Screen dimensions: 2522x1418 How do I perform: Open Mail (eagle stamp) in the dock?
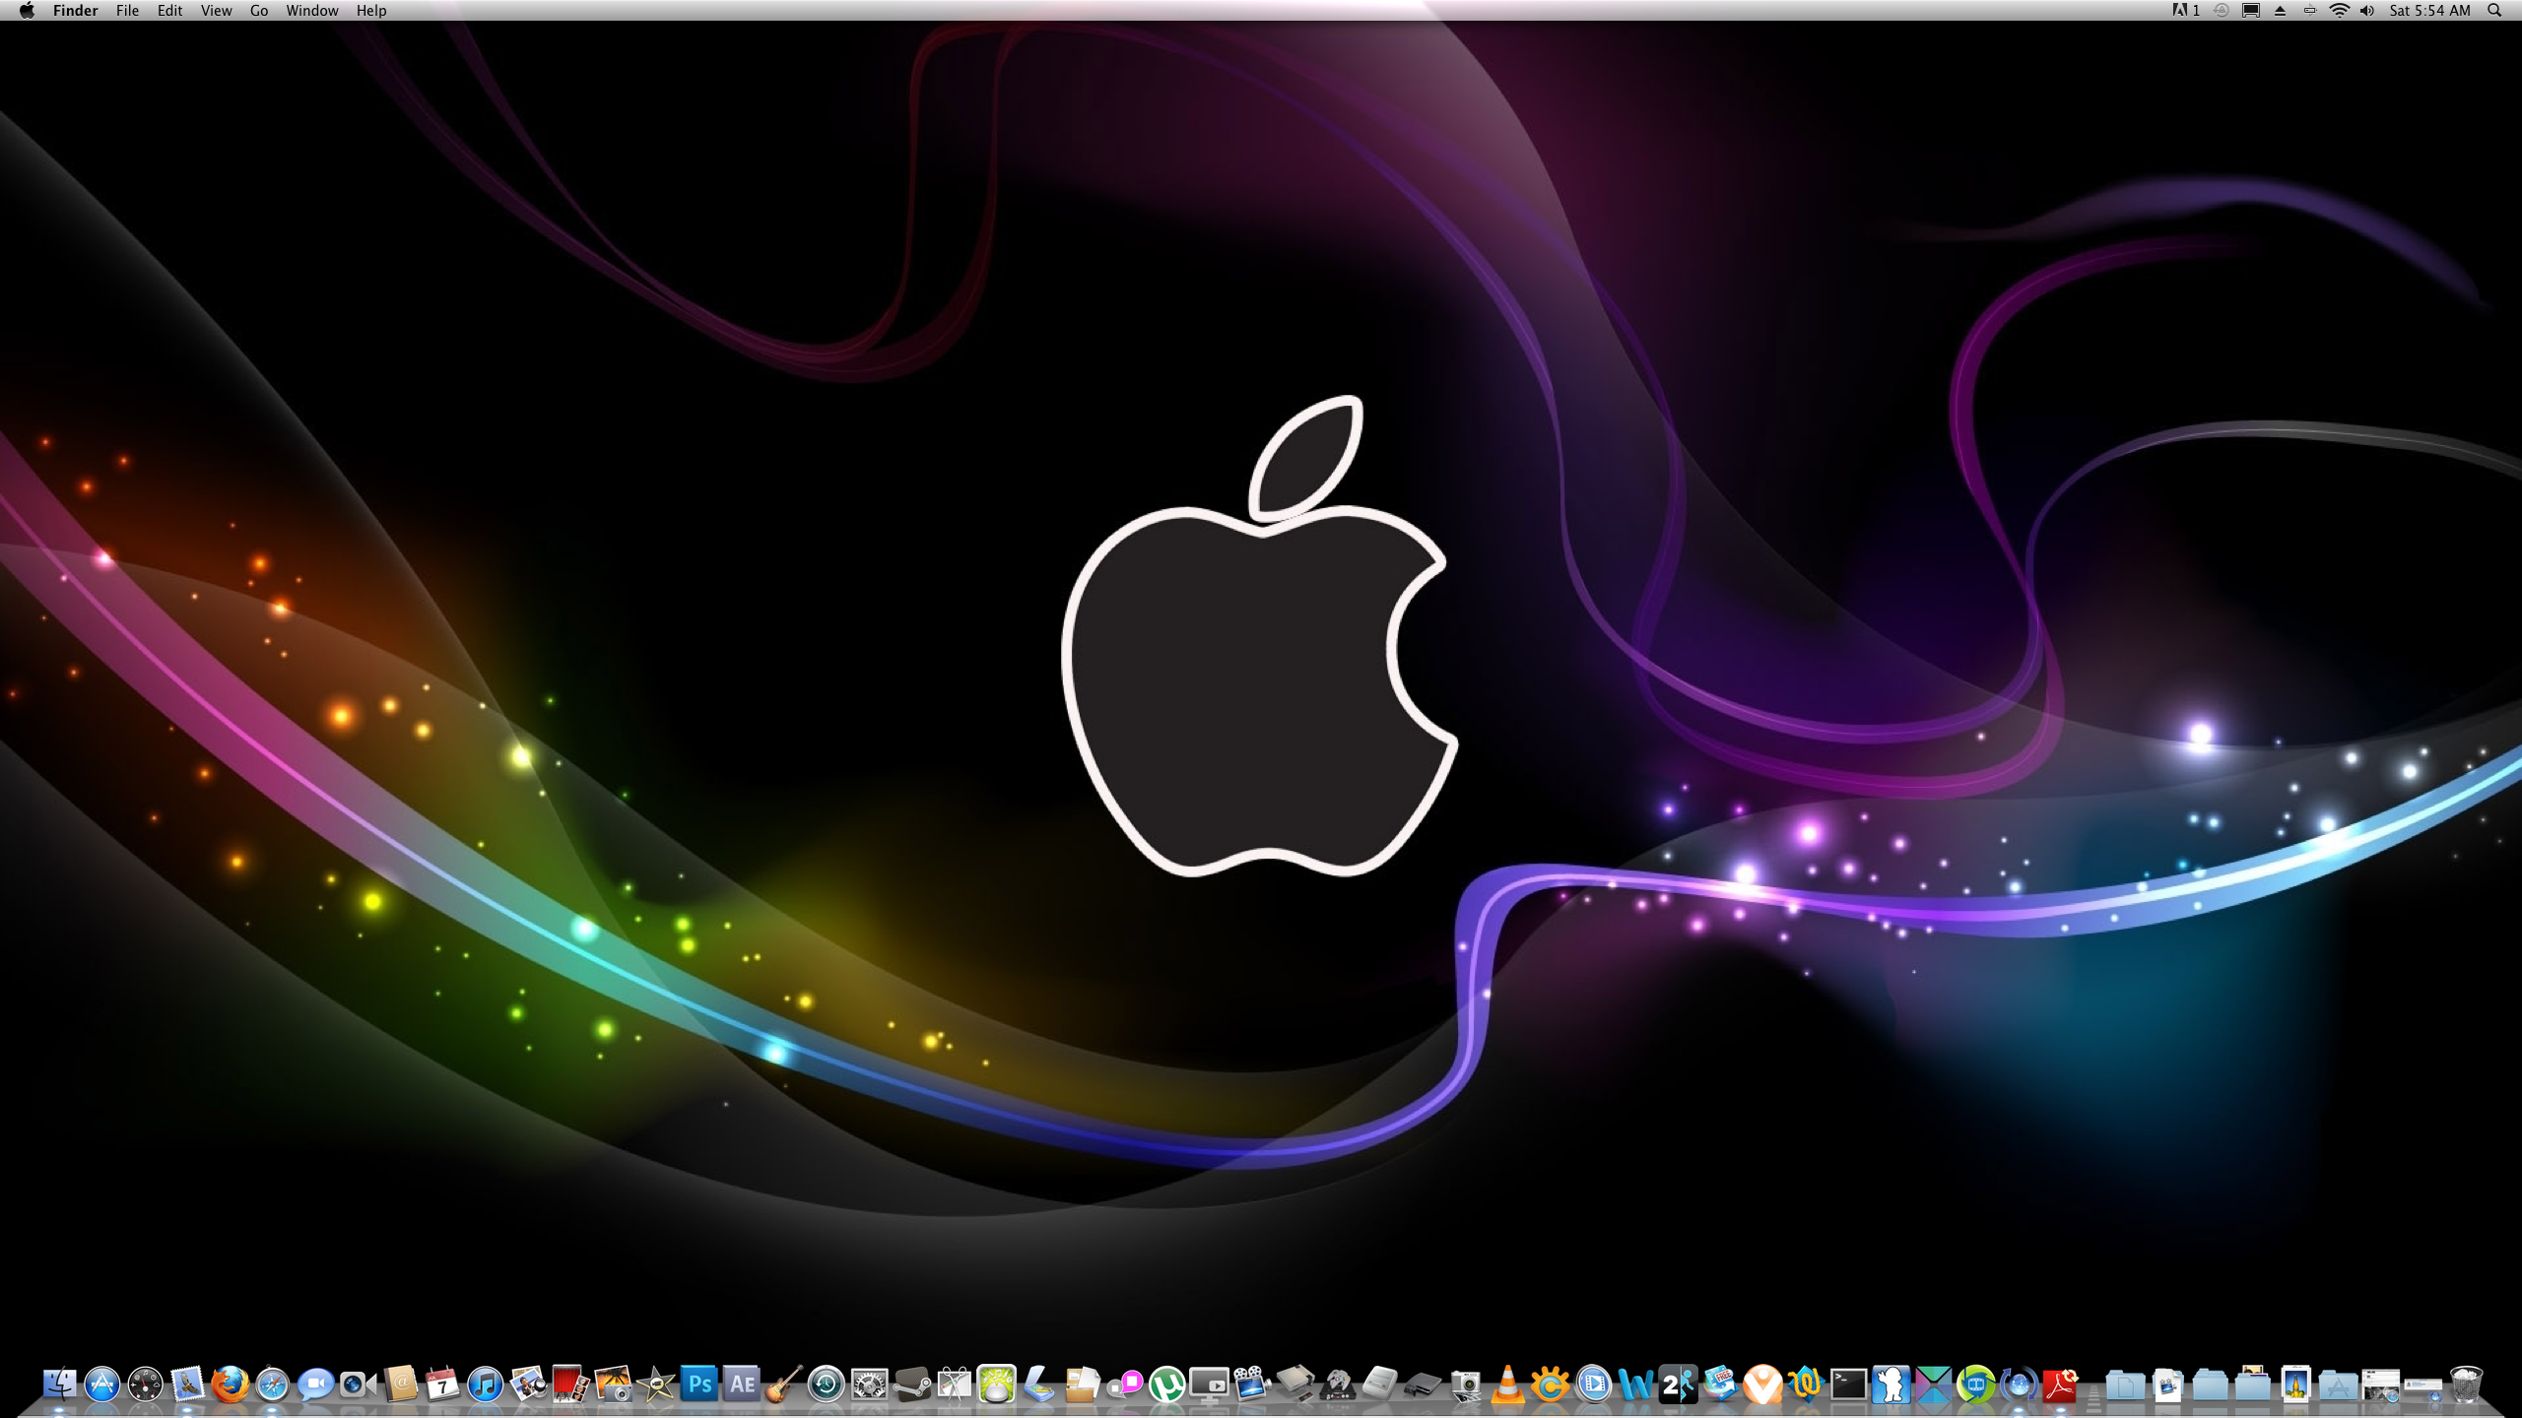tap(187, 1385)
